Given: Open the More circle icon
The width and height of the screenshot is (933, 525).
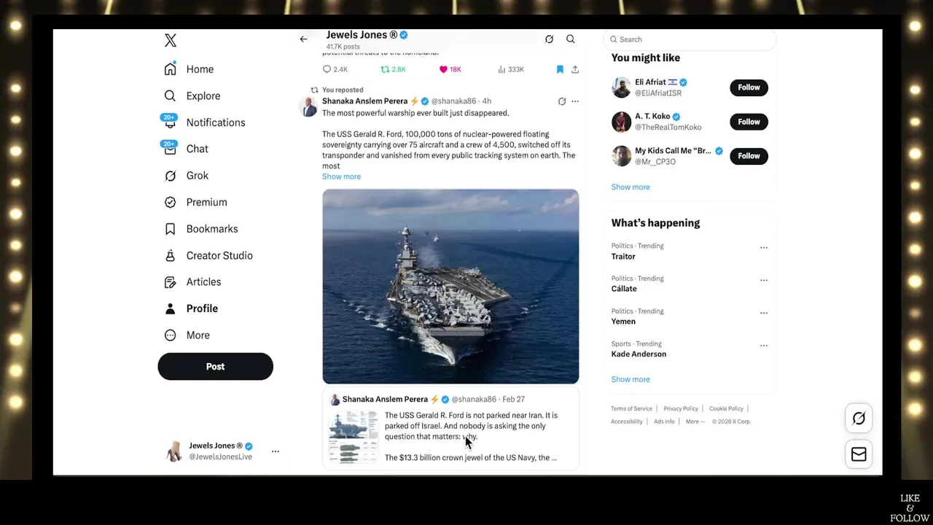Looking at the screenshot, I should tap(170, 335).
